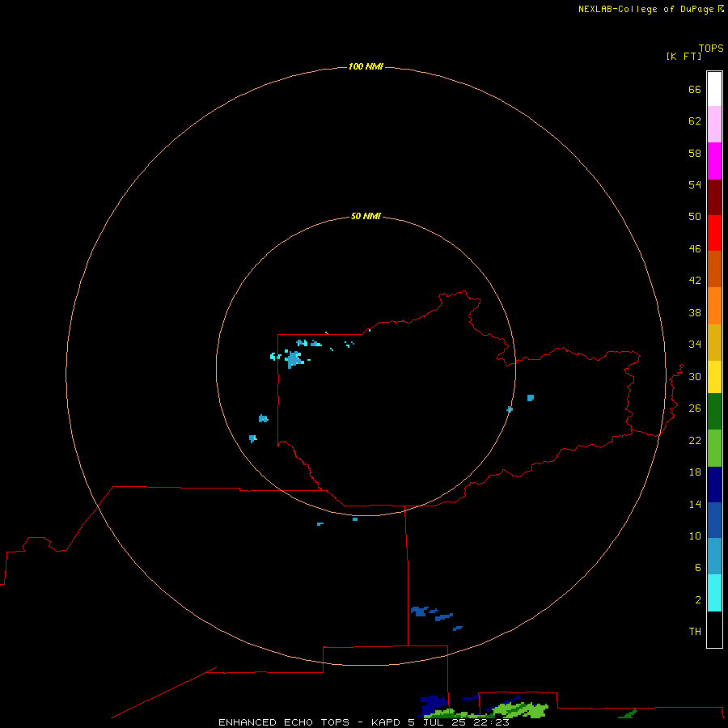
Task: Click the light green legend swatch
Action: coord(714,448)
